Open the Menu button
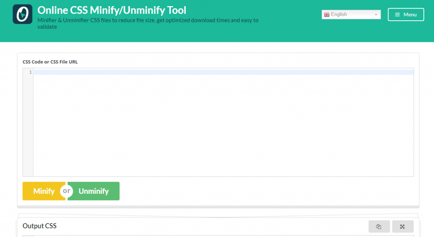434x237 pixels. [x=406, y=14]
